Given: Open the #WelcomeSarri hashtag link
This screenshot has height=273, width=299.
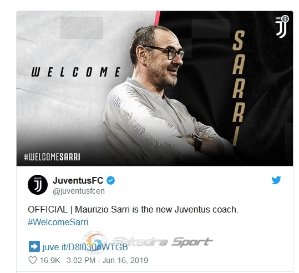Looking at the screenshot, I should coord(58,222).
